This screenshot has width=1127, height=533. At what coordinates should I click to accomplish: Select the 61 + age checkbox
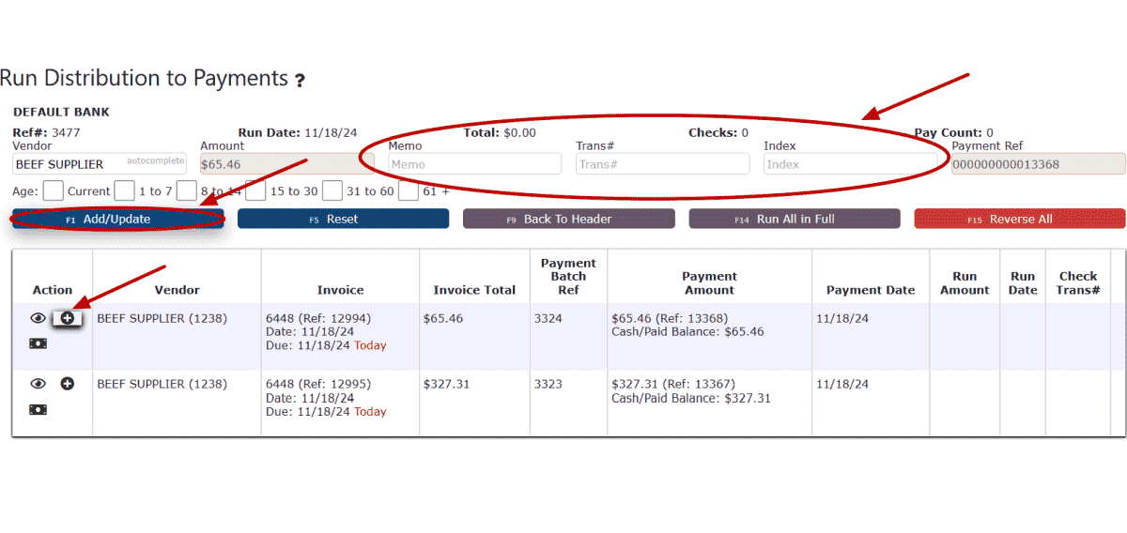[409, 190]
